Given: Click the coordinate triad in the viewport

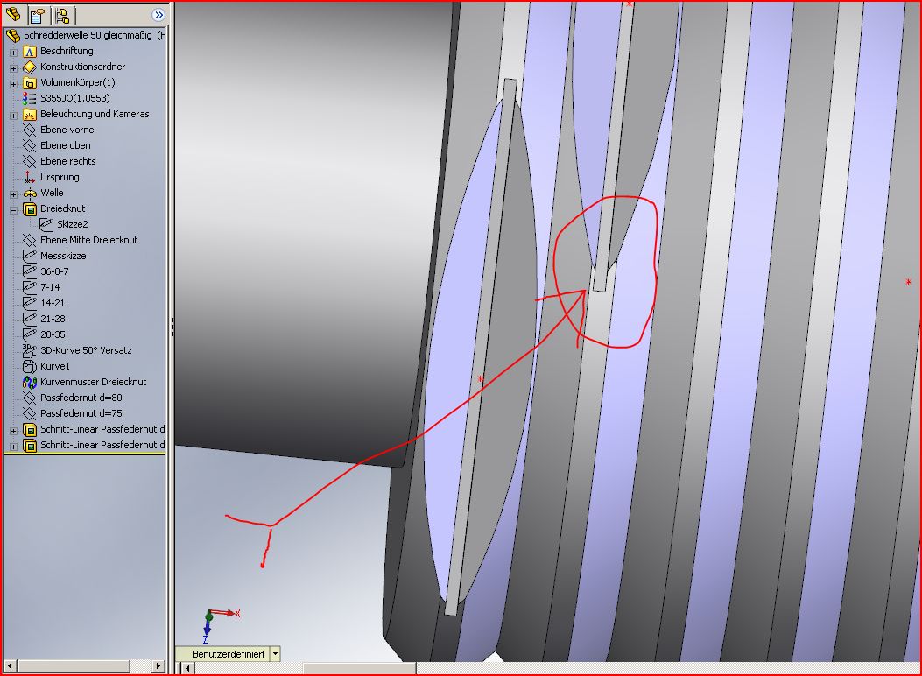Looking at the screenshot, I should click(221, 625).
